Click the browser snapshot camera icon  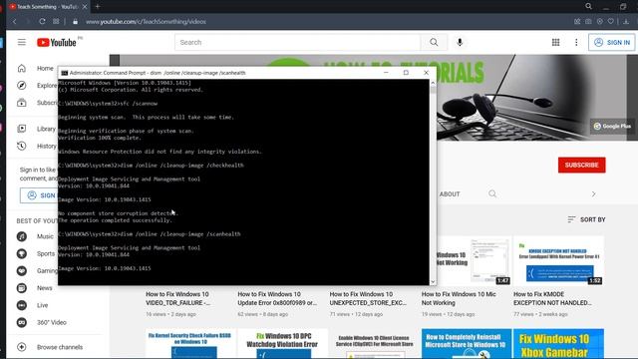coord(588,21)
